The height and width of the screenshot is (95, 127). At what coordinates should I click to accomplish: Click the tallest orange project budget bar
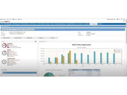pyautogui.click(x=70, y=57)
